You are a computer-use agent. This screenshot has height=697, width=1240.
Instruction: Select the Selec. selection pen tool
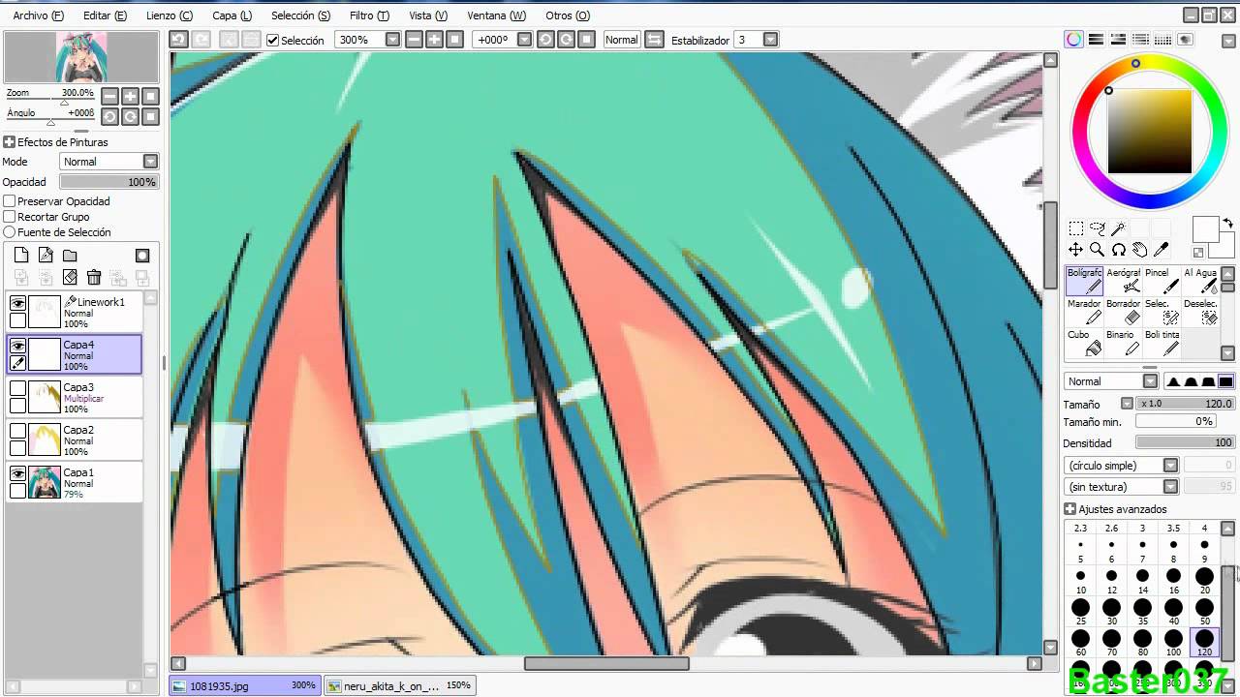coord(1162,312)
